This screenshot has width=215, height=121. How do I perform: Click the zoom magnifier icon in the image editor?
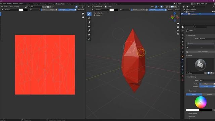click(83, 14)
